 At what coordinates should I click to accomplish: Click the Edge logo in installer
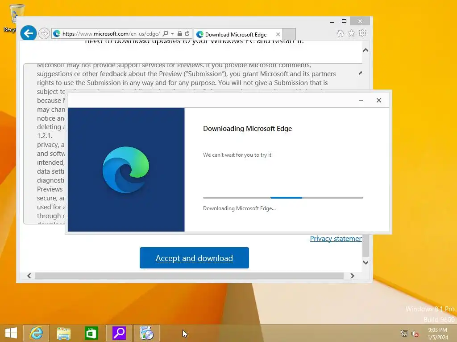coord(125,170)
